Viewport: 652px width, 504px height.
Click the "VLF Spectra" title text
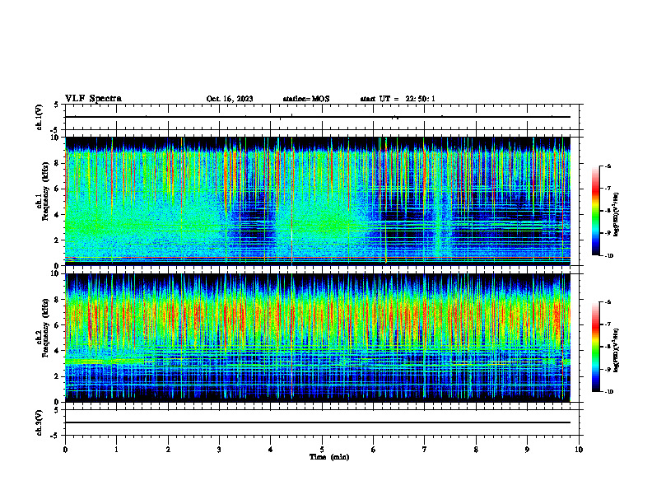[x=93, y=99]
